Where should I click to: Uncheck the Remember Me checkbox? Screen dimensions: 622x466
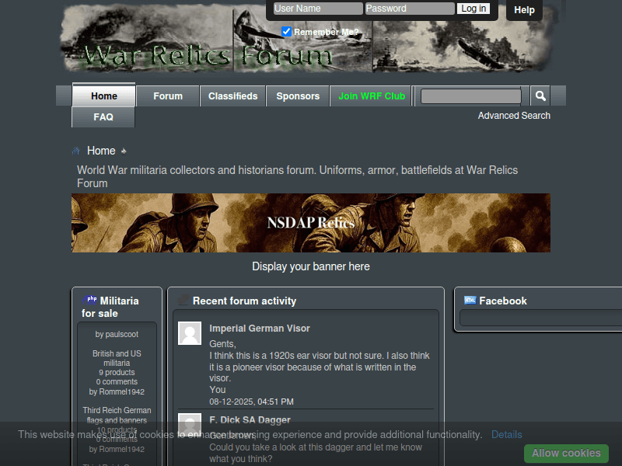pyautogui.click(x=287, y=32)
